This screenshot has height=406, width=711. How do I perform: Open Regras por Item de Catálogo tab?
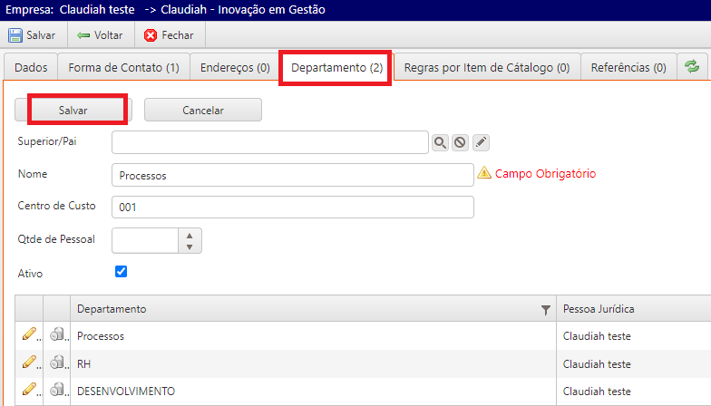[486, 68]
